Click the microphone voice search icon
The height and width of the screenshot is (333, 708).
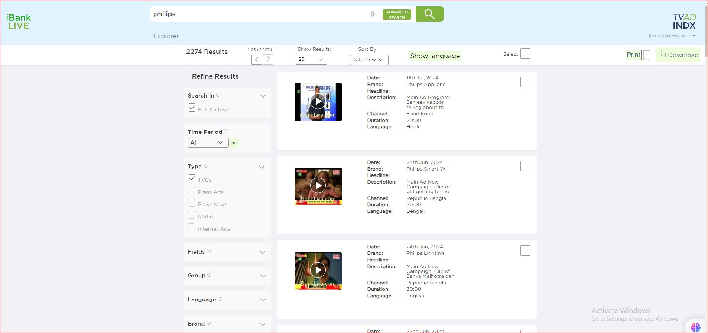pos(373,14)
